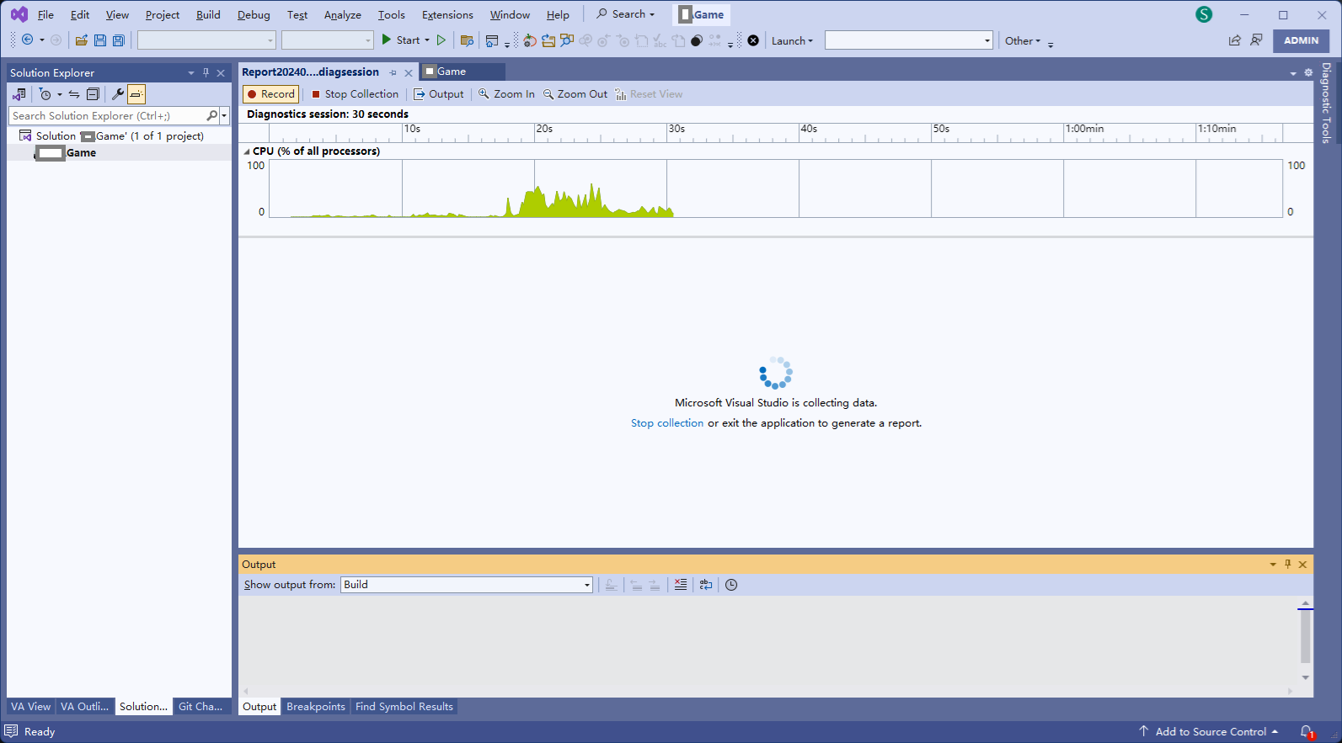1342x743 pixels.
Task: Click the Find in Files icon
Action: click(467, 40)
